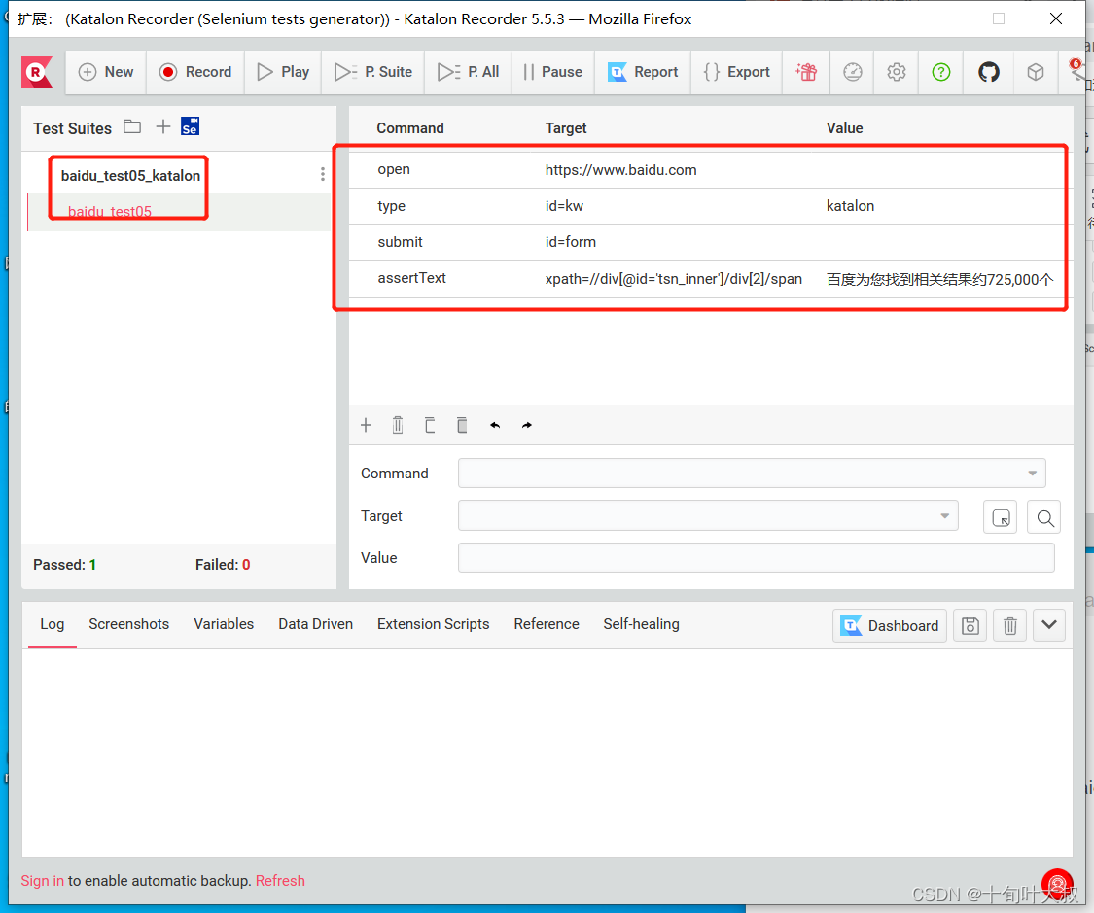
Task: Click the Refresh link
Action: tap(280, 881)
